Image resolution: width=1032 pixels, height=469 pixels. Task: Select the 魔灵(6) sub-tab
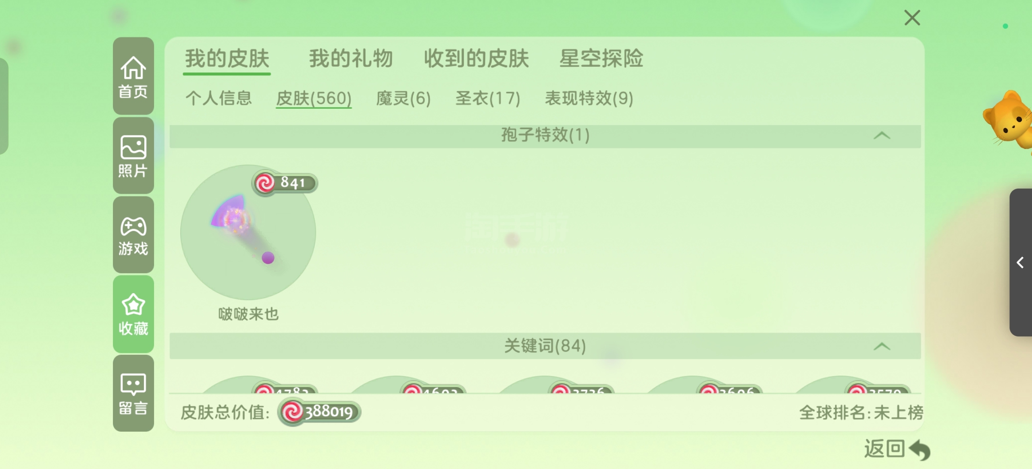point(403,98)
